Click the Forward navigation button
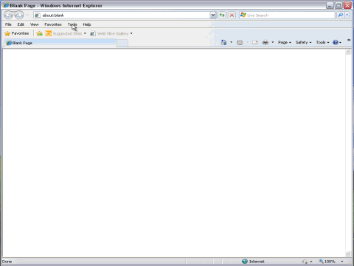 coord(19,16)
